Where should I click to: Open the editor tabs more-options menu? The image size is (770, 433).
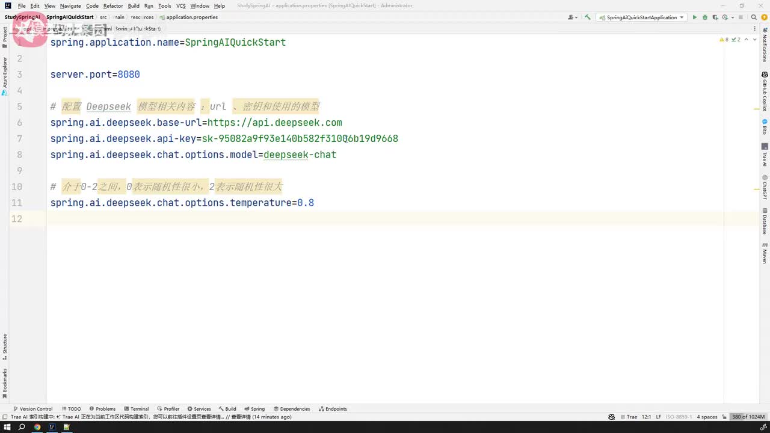pos(756,28)
